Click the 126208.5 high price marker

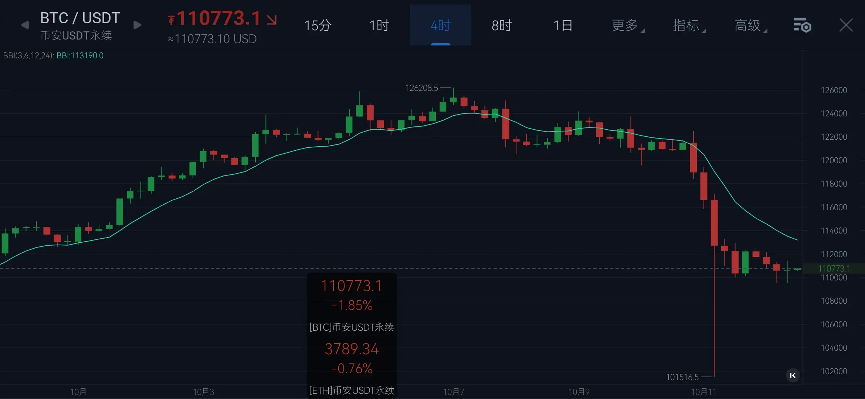(x=421, y=88)
